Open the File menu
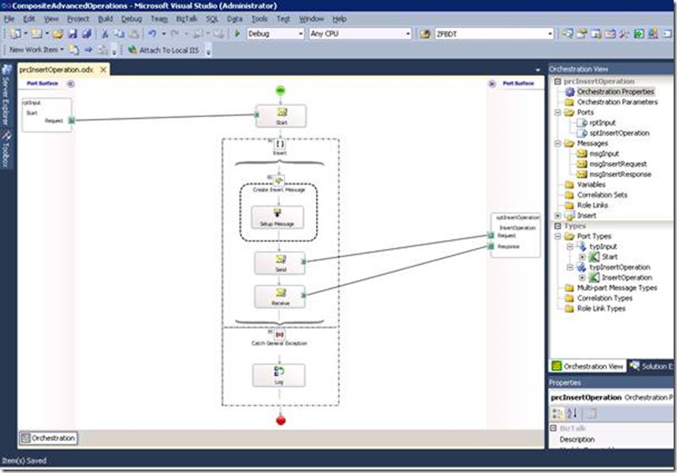 9,19
